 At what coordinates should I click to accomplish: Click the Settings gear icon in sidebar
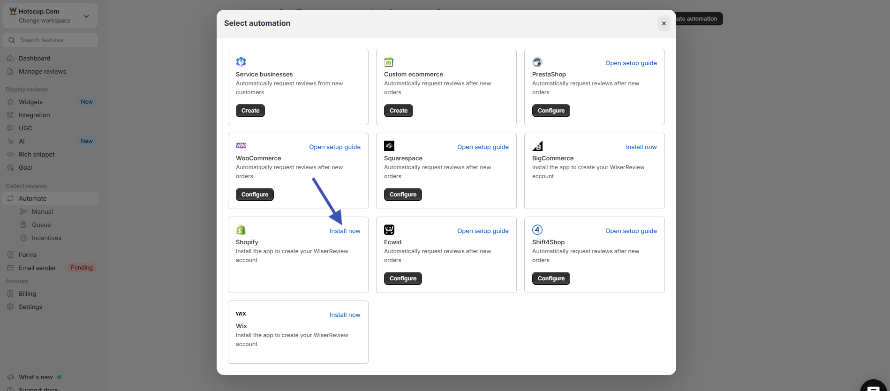(10, 307)
